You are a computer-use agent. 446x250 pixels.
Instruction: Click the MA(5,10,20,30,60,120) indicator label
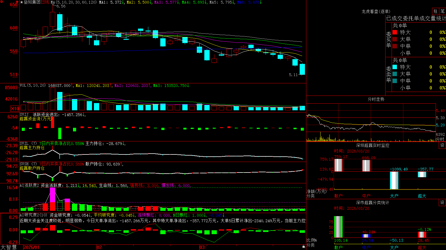pyautogui.click(x=74, y=2)
